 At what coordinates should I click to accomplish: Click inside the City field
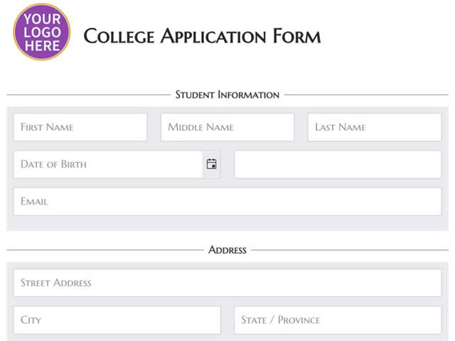[x=117, y=320]
